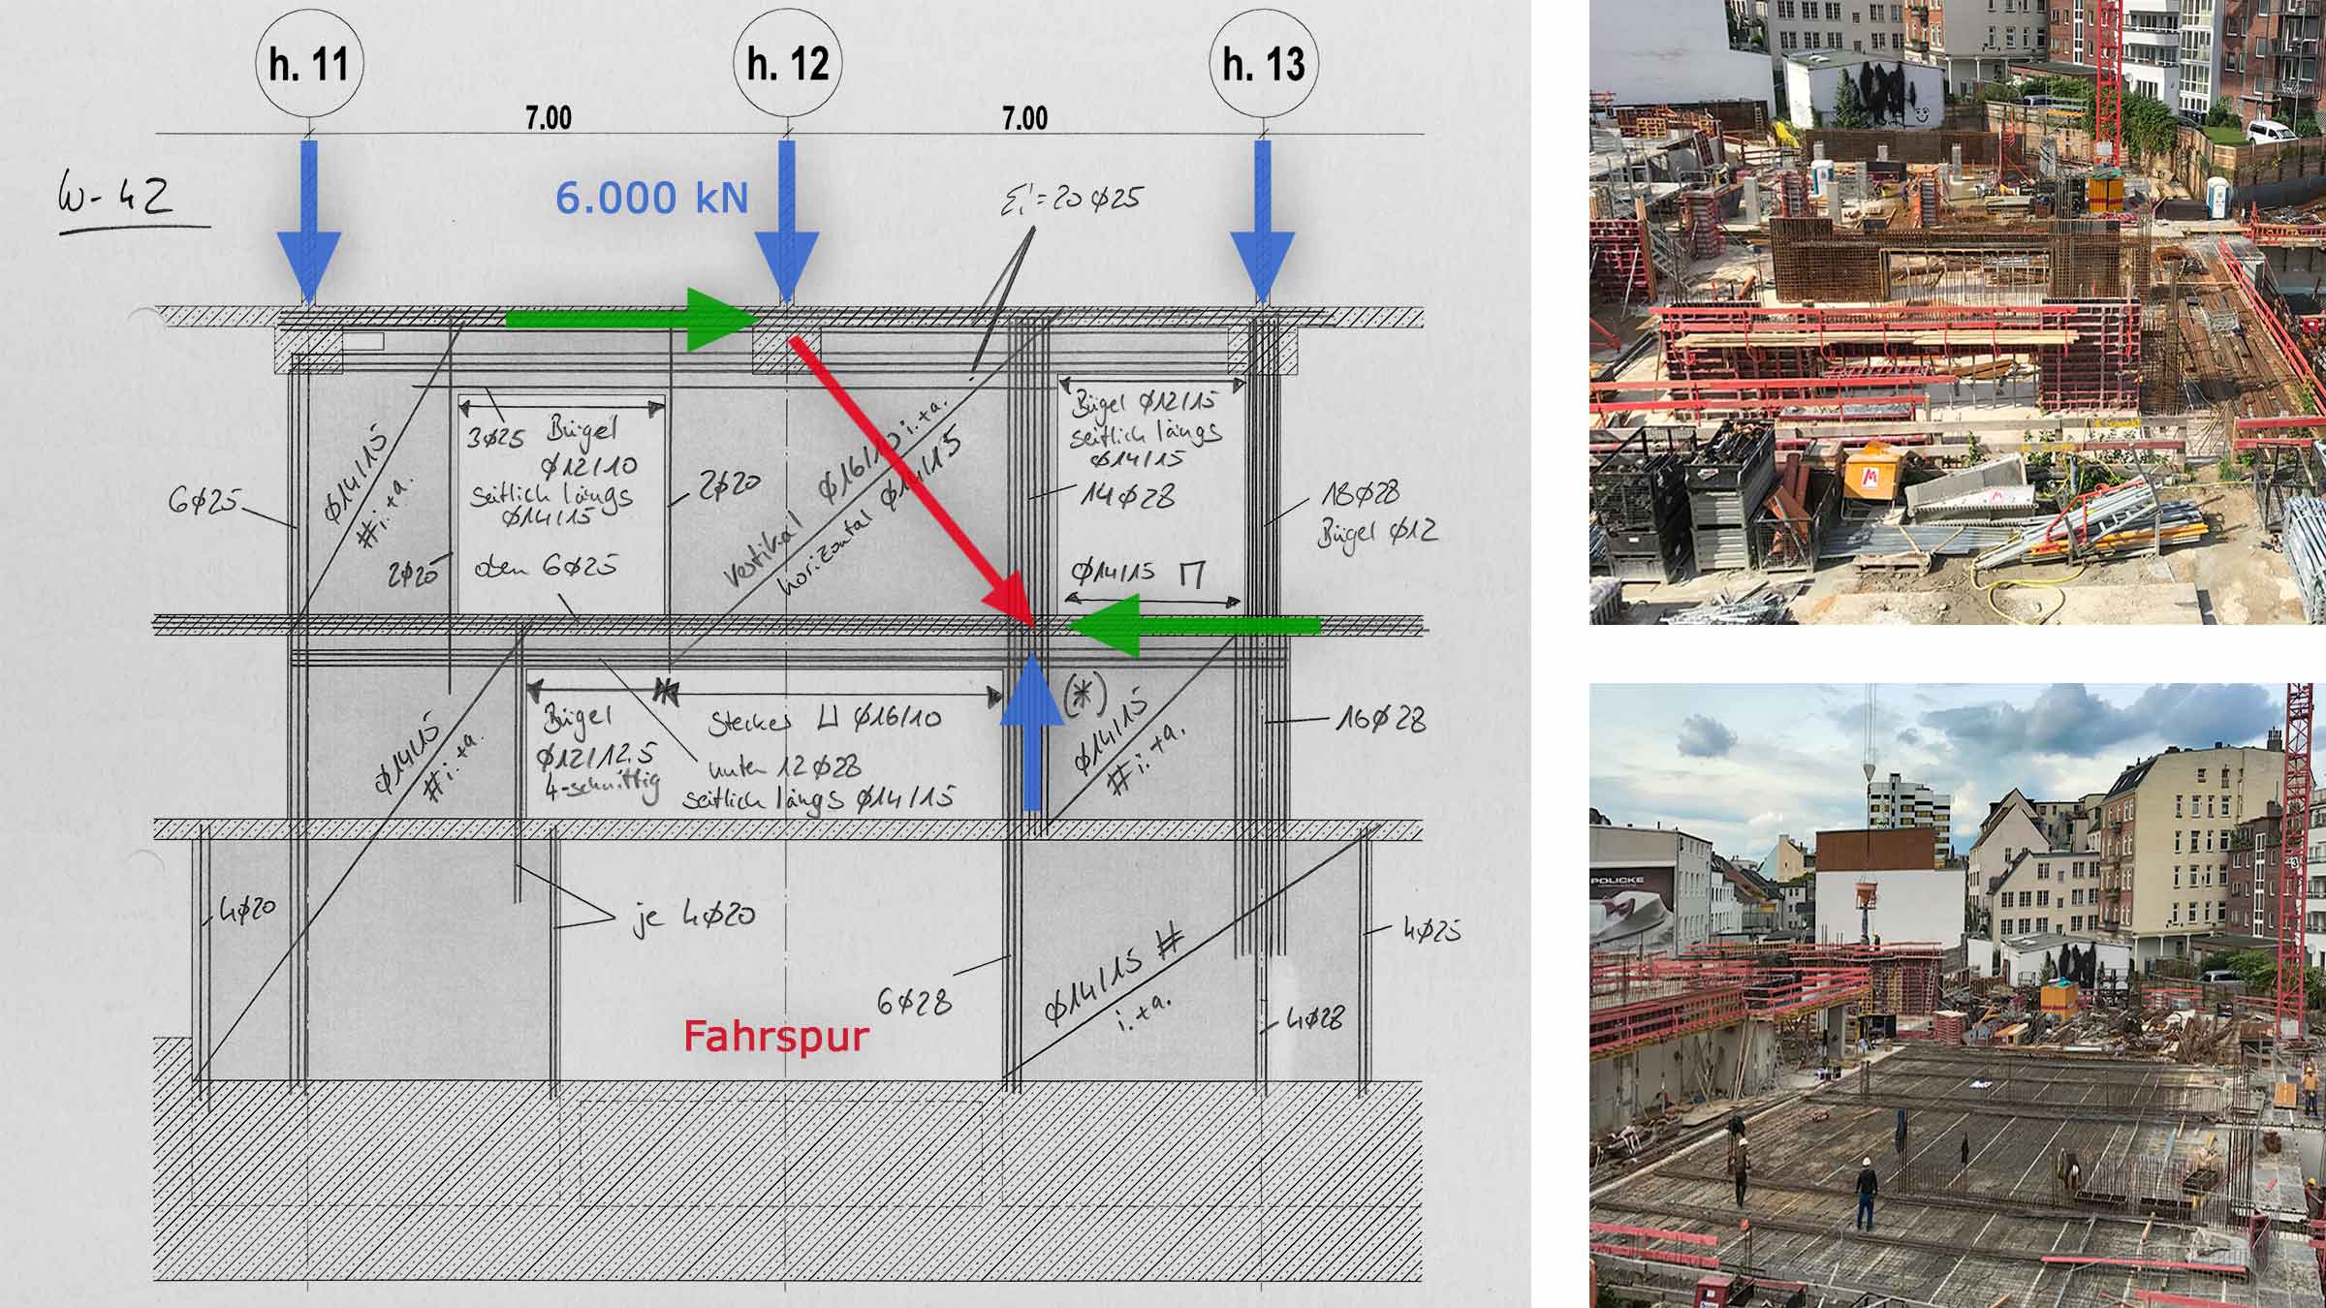The image size is (2326, 1308).
Task: Select the 'unten 12⌀28' note
Action: point(784,767)
